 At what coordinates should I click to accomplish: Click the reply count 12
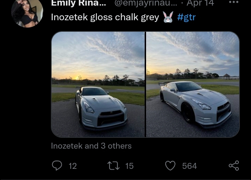click(73, 166)
